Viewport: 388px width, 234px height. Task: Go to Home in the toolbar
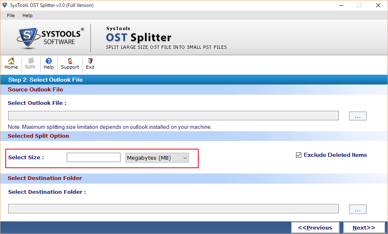11,64
